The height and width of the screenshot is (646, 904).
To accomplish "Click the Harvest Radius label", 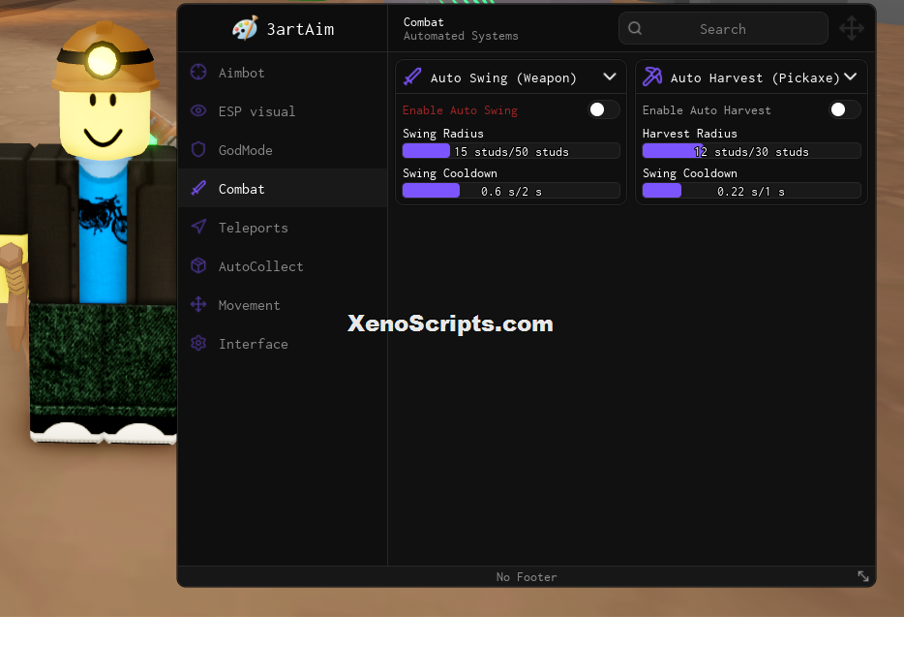I will click(x=689, y=134).
